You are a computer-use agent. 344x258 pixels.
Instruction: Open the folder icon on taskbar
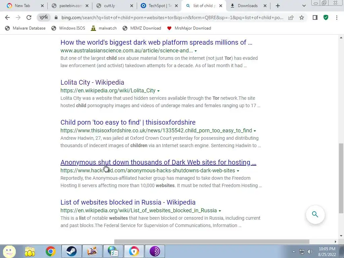click(30, 251)
